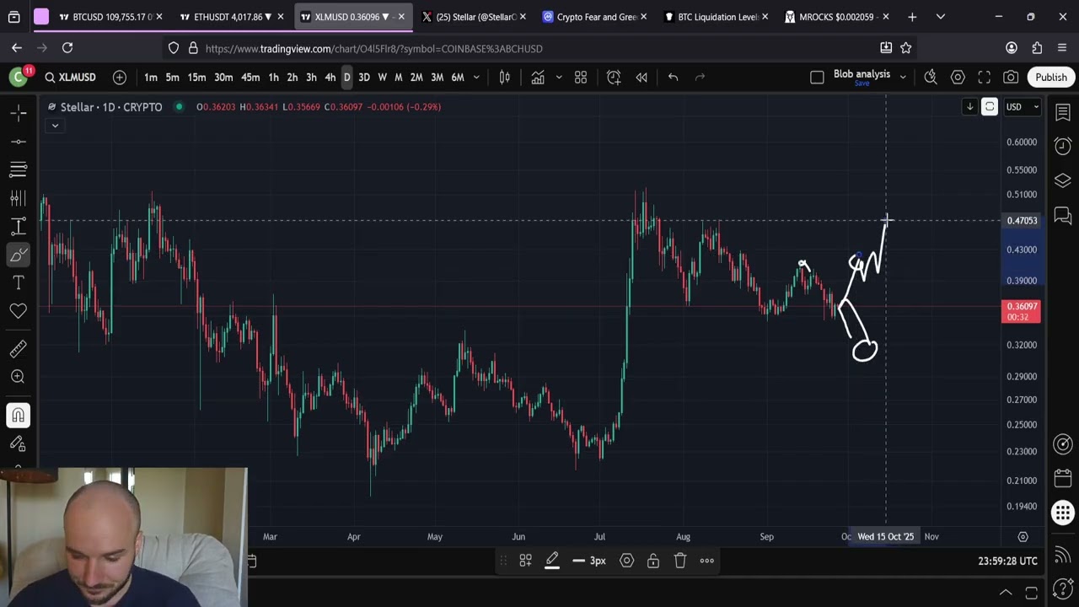Enter fullscreen chart mode
Image resolution: width=1079 pixels, height=607 pixels.
click(984, 78)
